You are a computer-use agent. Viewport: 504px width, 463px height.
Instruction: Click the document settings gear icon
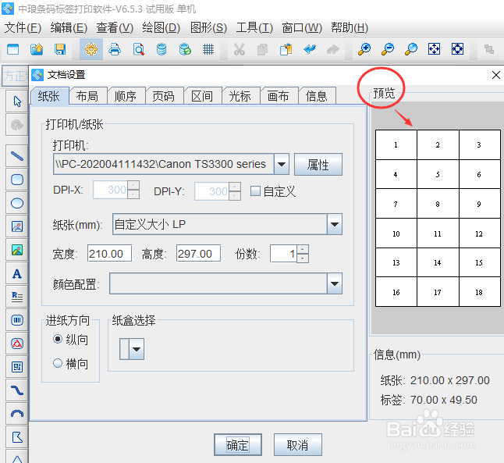(x=91, y=49)
